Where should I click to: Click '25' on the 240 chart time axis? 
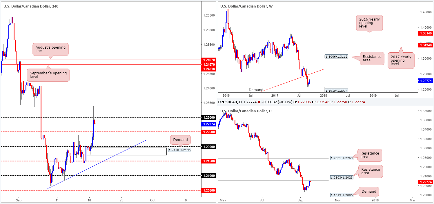point(121,200)
